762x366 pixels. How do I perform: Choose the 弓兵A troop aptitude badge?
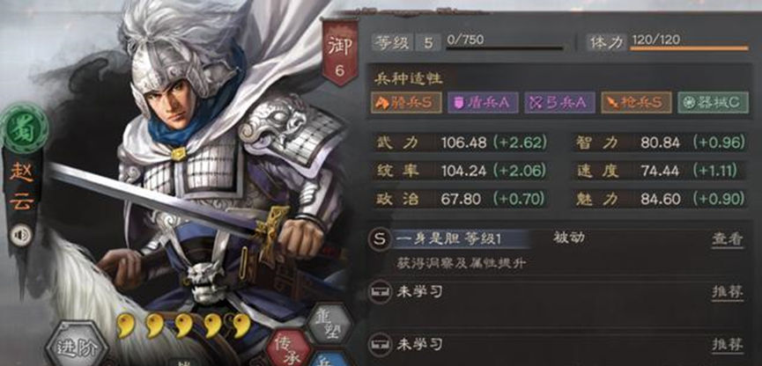pos(559,102)
